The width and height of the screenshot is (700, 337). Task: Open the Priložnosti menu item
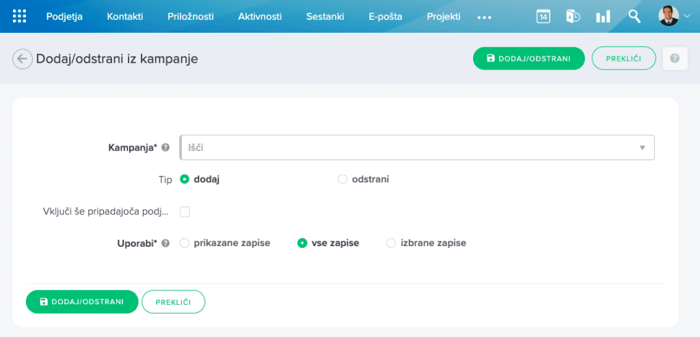coord(190,16)
